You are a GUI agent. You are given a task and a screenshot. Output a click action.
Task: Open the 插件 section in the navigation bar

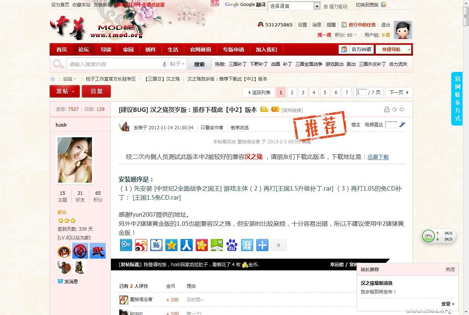coord(150,49)
